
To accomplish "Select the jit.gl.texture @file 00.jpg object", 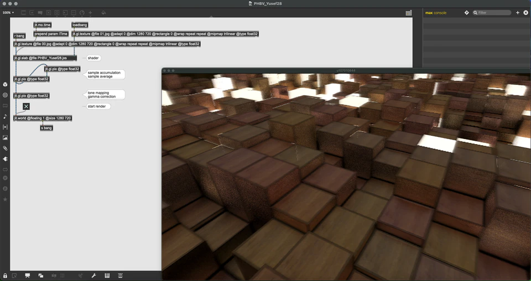I will (107, 44).
